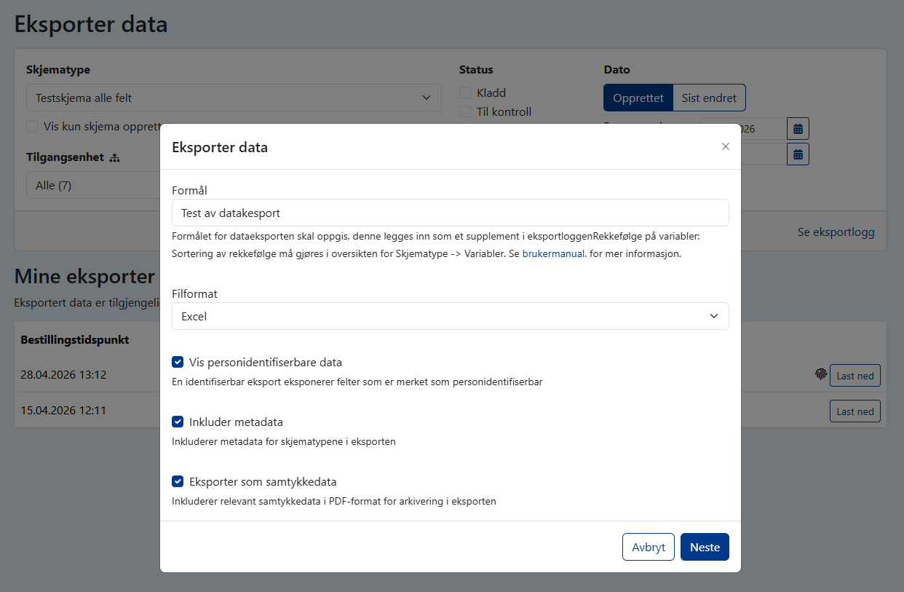Click the Tilgangsenhet hierarchy icon

(x=114, y=157)
